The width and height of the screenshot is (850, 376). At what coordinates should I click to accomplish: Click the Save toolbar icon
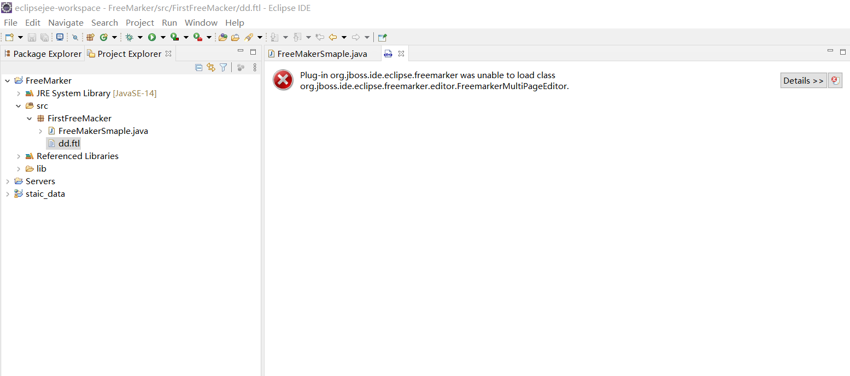point(32,37)
